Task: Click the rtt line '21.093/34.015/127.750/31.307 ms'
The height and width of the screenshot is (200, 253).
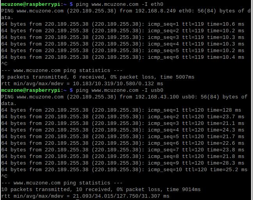Action: pyautogui.click(x=85, y=196)
